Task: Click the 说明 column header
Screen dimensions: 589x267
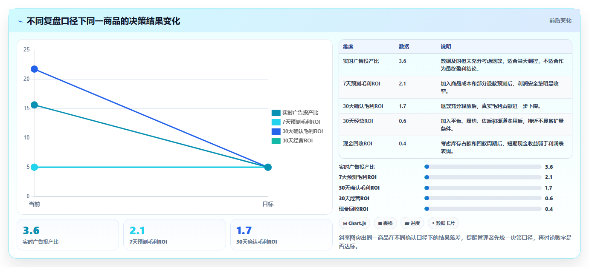Action: pyautogui.click(x=446, y=47)
